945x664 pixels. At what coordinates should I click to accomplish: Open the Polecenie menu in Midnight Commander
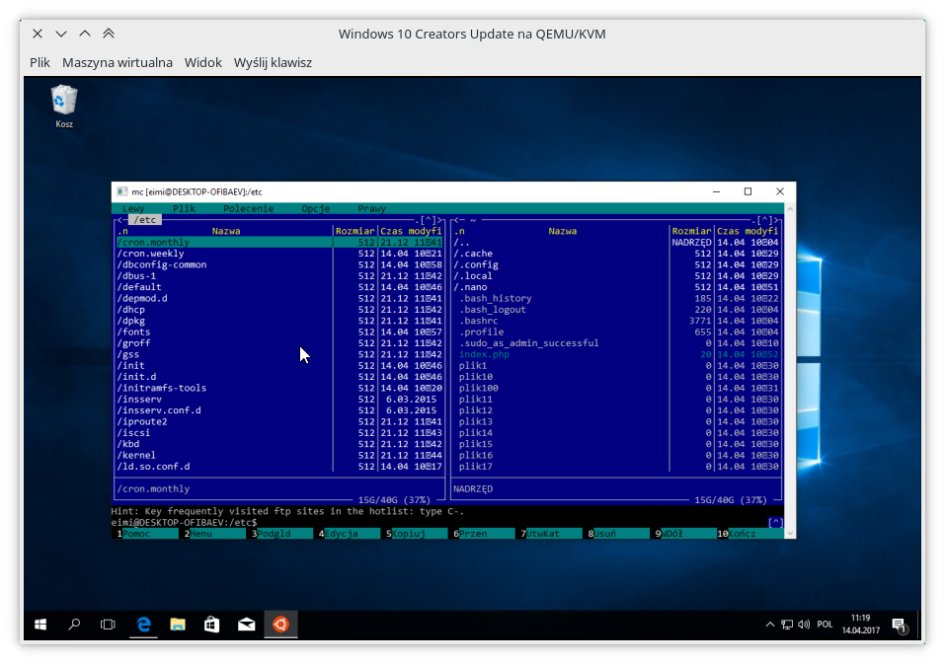click(x=249, y=208)
